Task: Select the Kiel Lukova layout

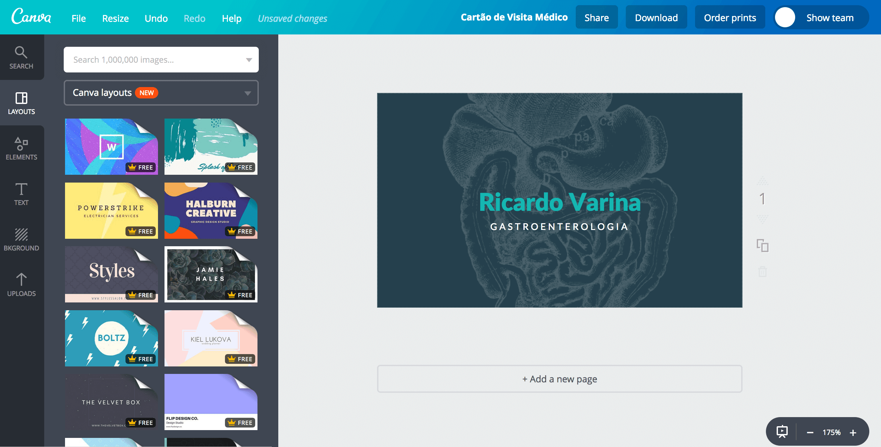Action: (x=211, y=338)
